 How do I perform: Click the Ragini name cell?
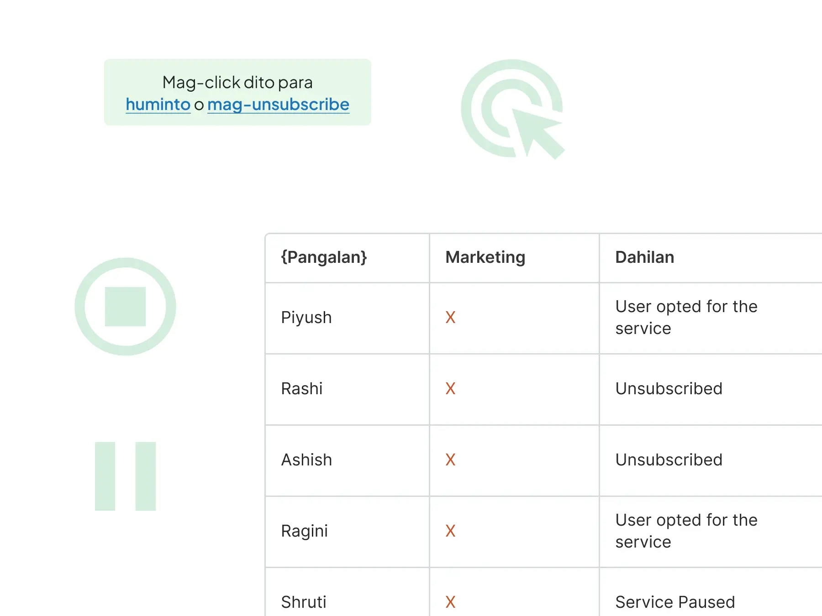(305, 531)
